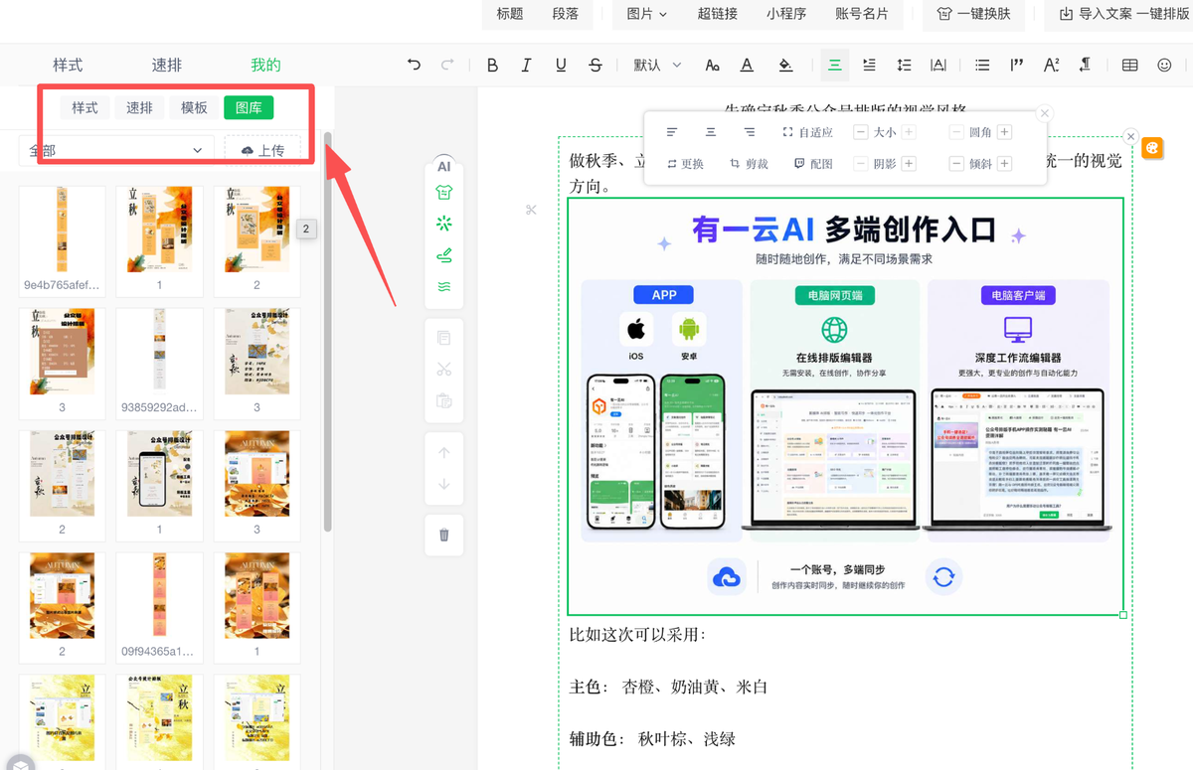Image resolution: width=1193 pixels, height=770 pixels.
Task: Click the green waves icon
Action: [444, 286]
